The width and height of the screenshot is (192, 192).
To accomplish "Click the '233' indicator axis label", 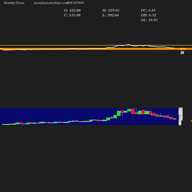I will [183, 49].
